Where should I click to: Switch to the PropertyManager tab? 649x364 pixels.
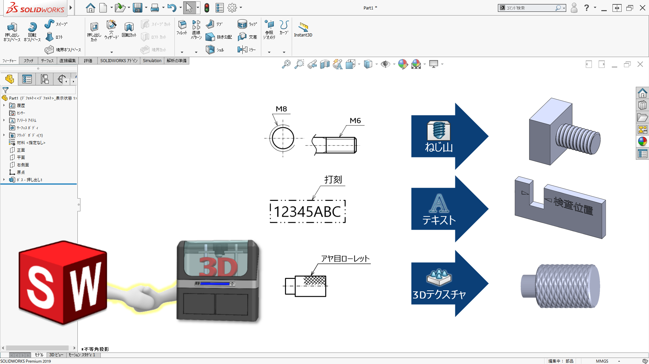27,79
